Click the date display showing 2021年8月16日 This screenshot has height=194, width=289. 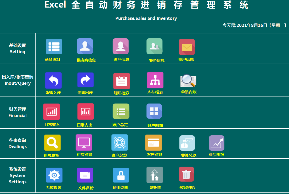254,26
